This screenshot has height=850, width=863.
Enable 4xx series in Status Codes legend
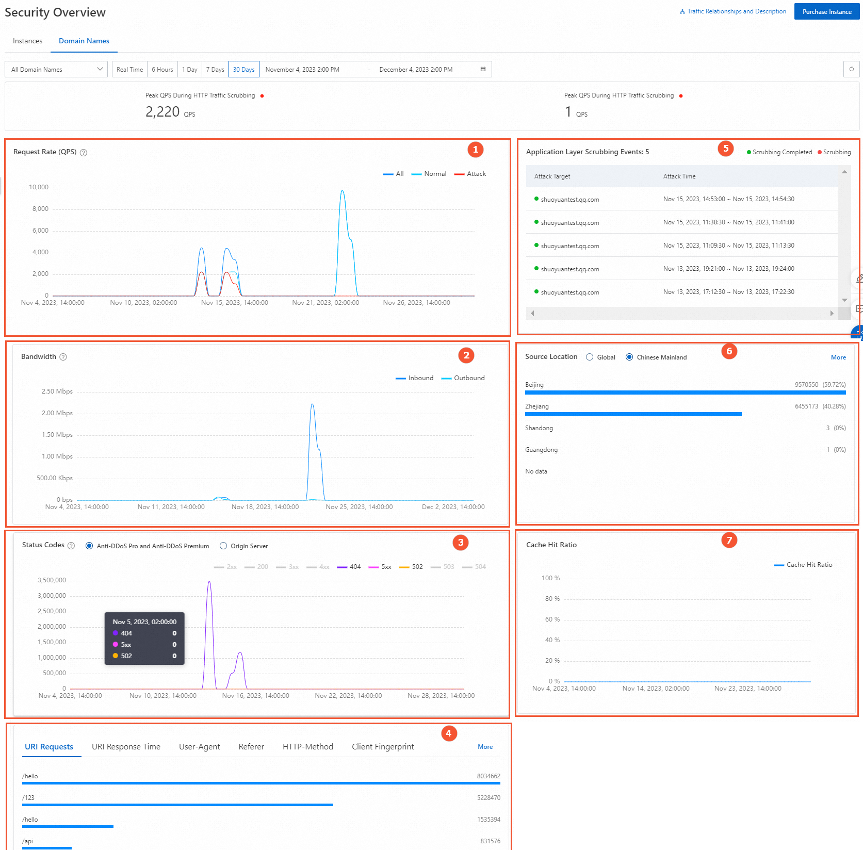pyautogui.click(x=318, y=567)
